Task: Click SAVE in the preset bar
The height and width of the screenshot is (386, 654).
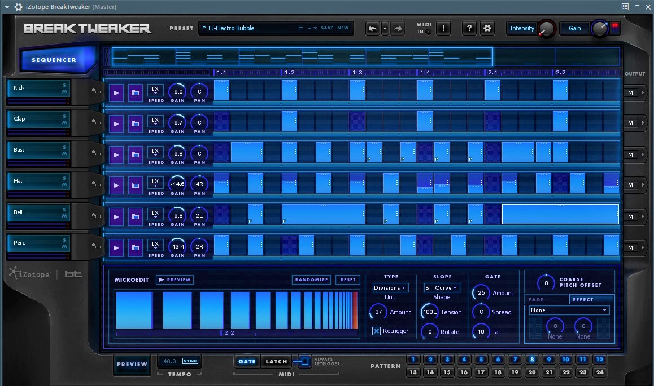Action: point(327,28)
